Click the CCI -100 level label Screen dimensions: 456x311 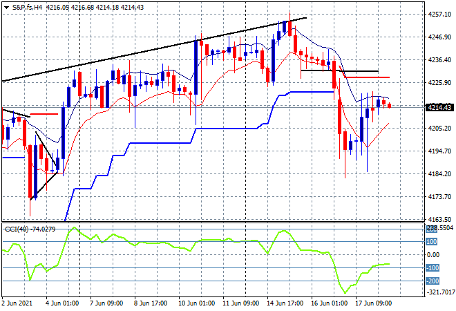tap(433, 268)
